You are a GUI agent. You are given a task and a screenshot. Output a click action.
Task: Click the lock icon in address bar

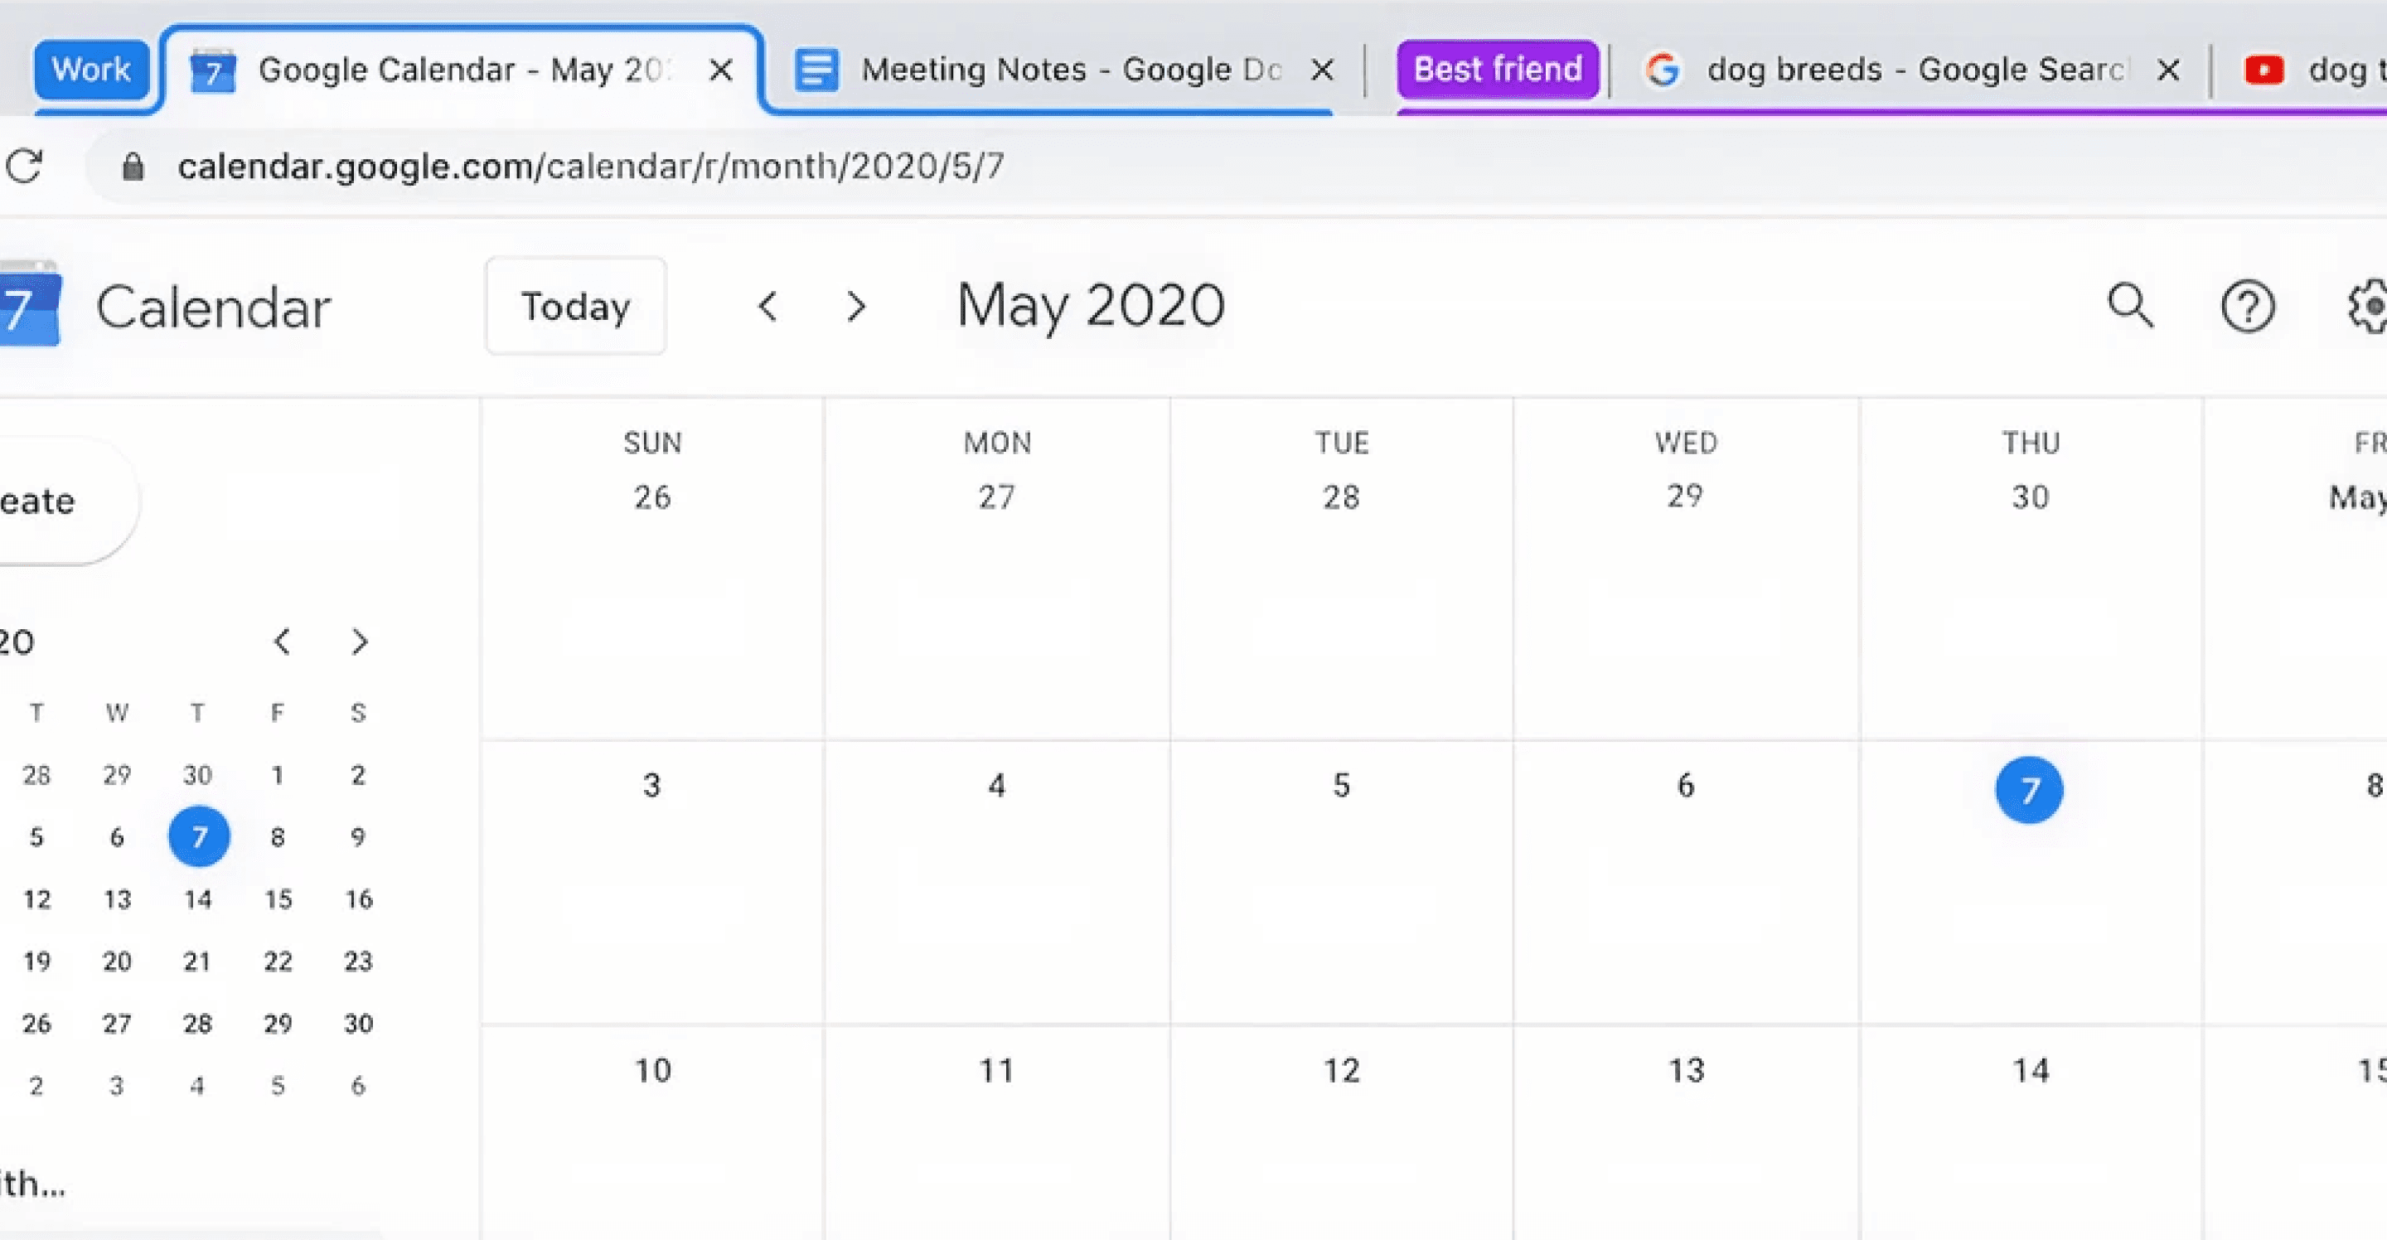click(133, 167)
